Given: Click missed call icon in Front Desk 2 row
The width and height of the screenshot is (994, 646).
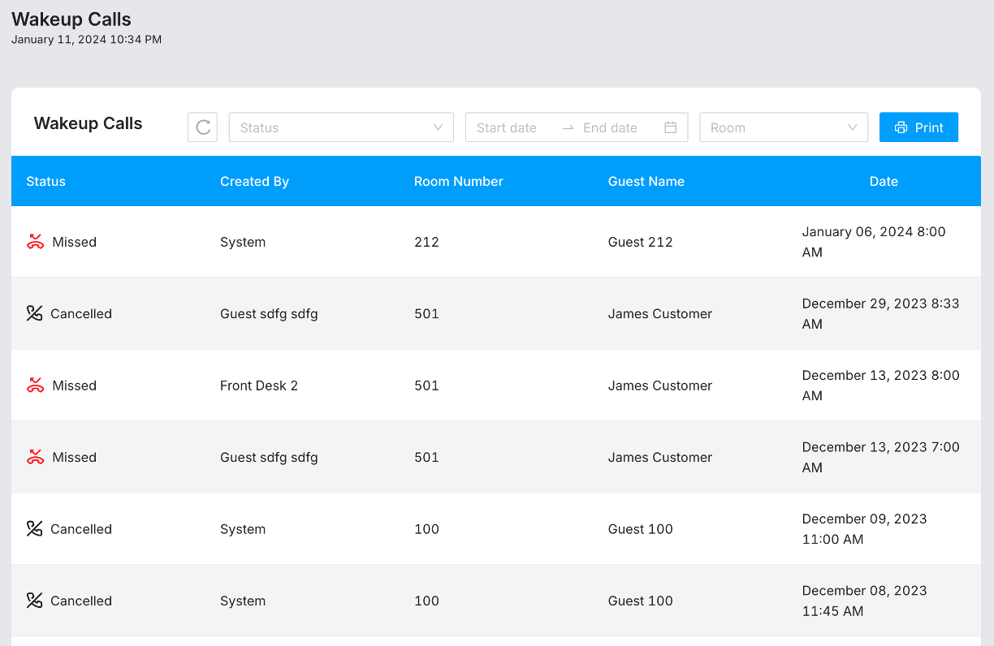Looking at the screenshot, I should (35, 385).
